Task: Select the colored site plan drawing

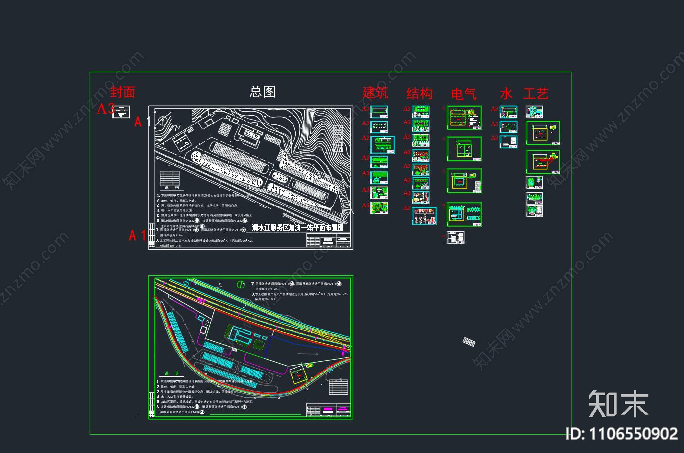Action: [x=251, y=347]
